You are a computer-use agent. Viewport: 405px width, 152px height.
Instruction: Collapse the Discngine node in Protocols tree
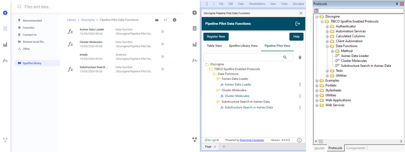pyautogui.click(x=317, y=17)
